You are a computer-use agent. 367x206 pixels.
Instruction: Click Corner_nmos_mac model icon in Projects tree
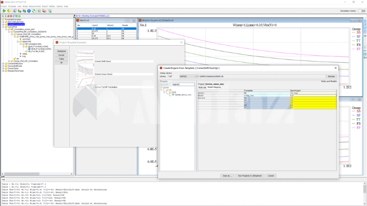(173, 95)
